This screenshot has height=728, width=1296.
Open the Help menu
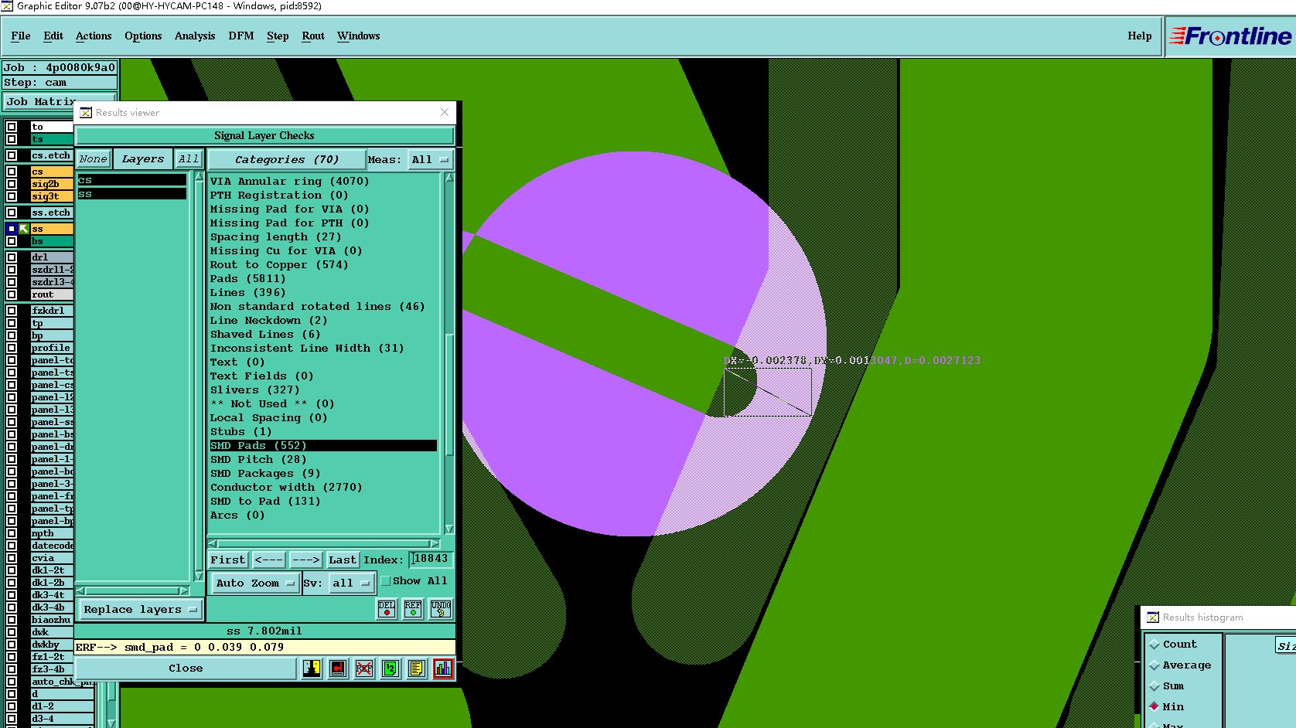click(x=1139, y=36)
